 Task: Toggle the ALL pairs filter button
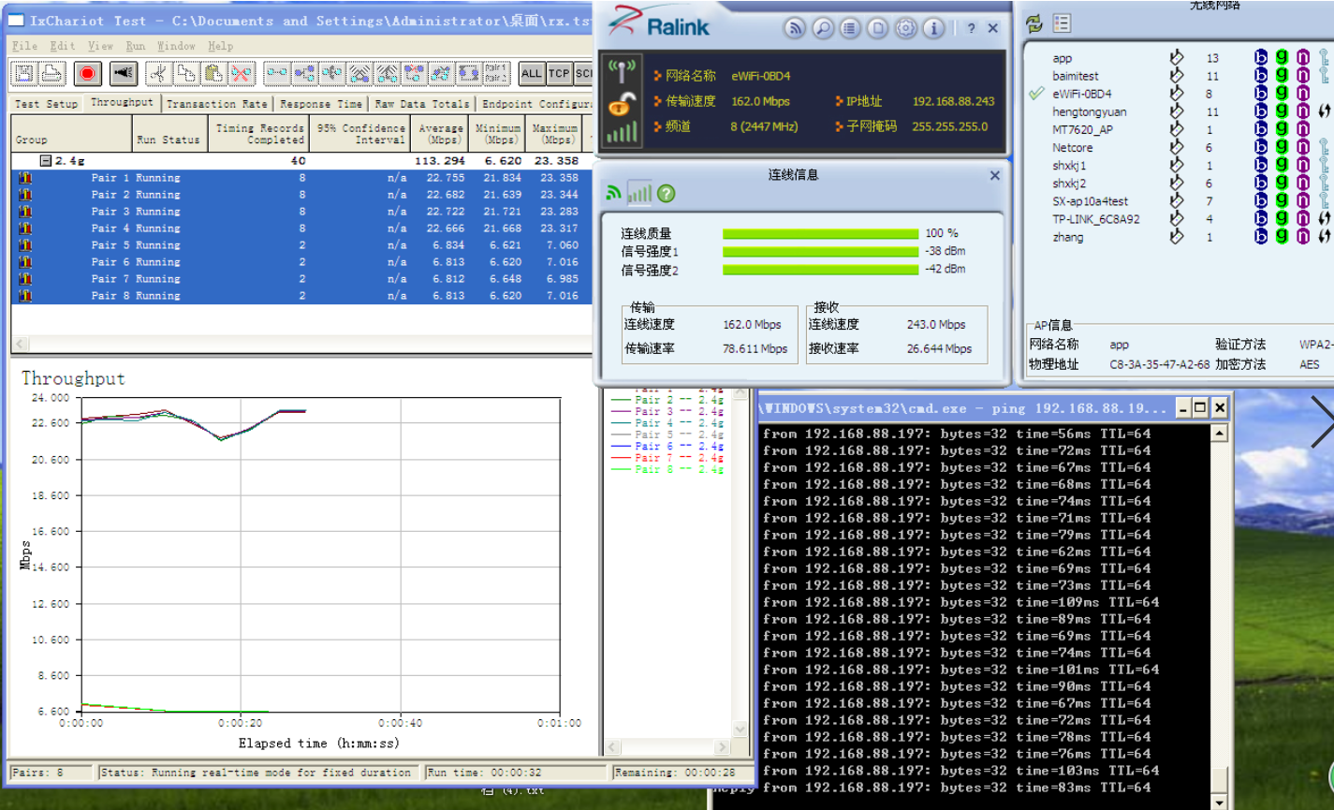[x=532, y=73]
